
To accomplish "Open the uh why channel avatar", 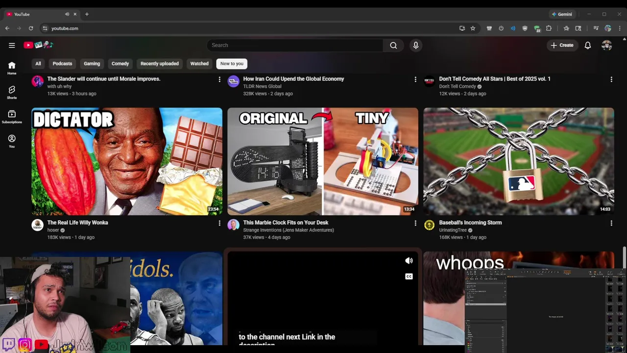I will coord(38,81).
